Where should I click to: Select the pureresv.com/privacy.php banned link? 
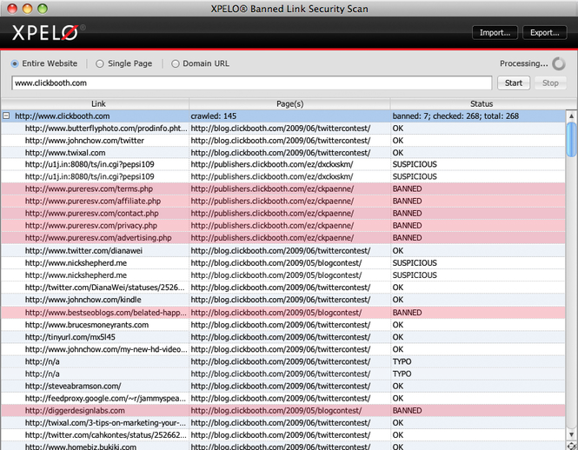pyautogui.click(x=91, y=225)
